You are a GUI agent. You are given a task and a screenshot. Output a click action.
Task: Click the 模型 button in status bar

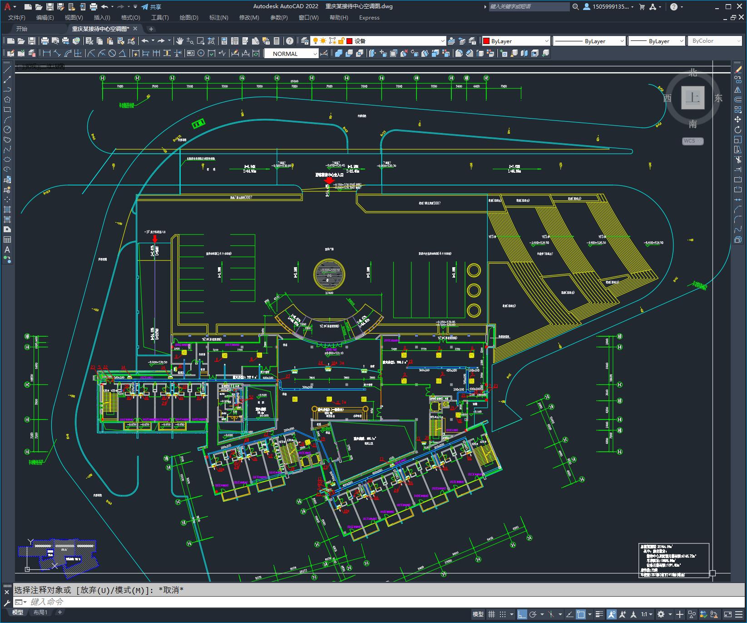click(478, 615)
